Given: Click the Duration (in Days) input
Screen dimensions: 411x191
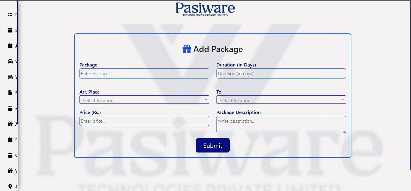Looking at the screenshot, I should [x=281, y=73].
